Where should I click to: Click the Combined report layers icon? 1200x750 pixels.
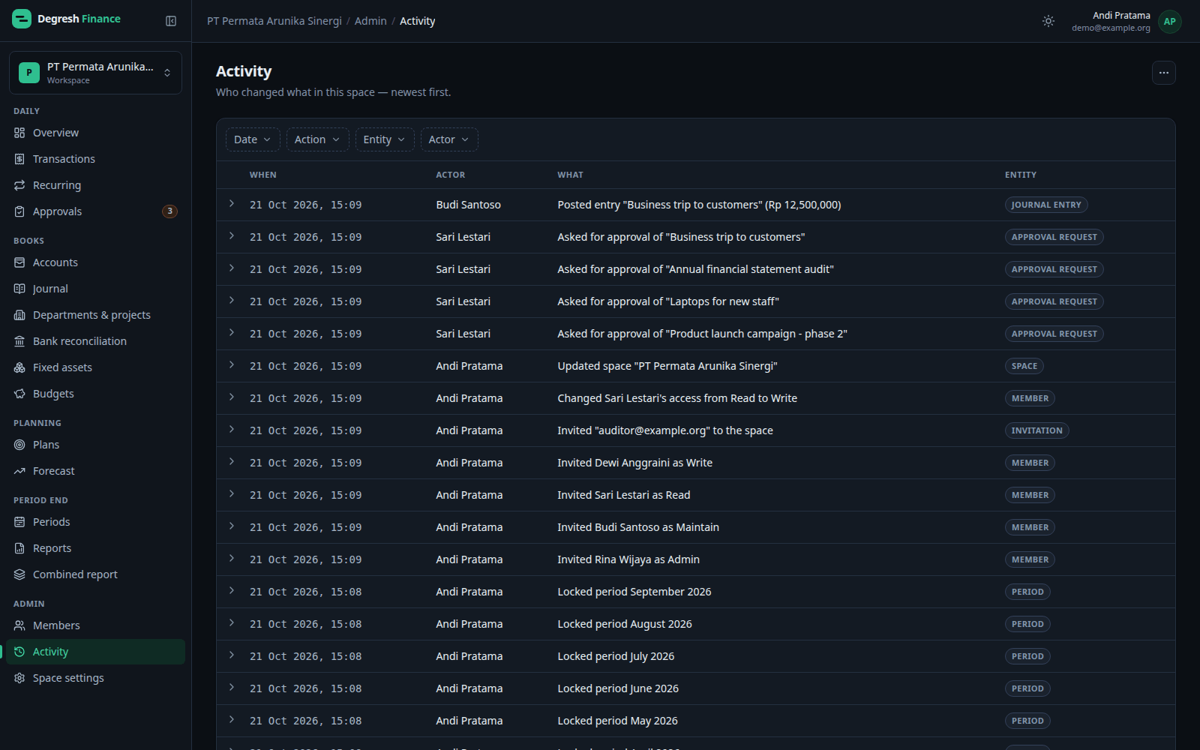(19, 574)
